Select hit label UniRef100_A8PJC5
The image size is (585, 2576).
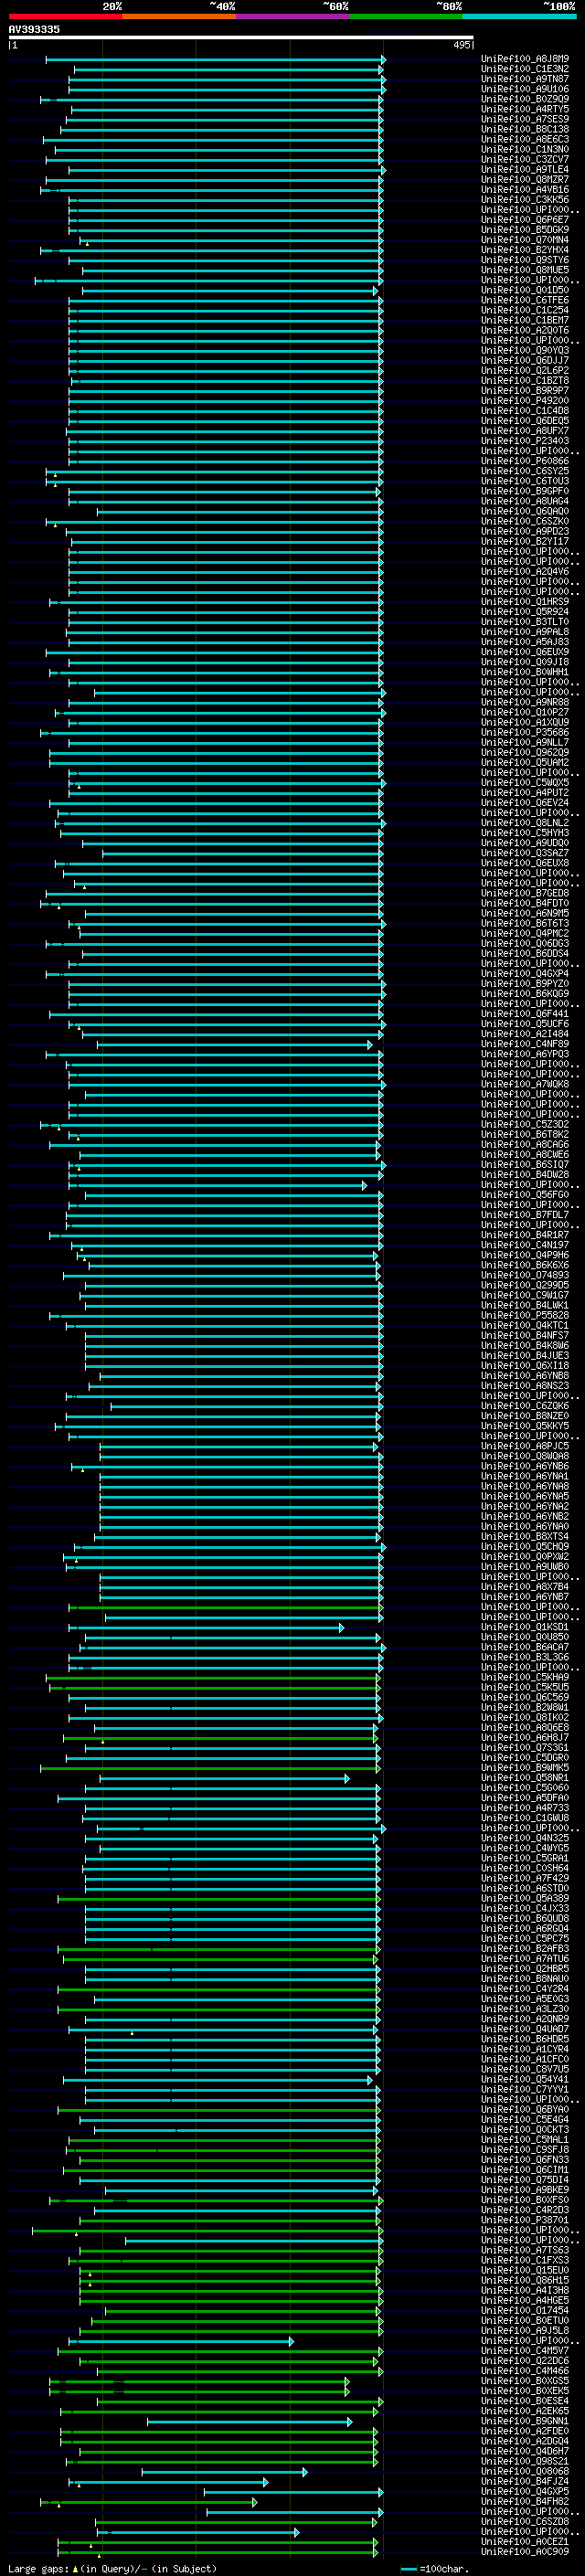click(525, 1446)
